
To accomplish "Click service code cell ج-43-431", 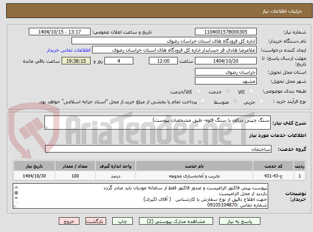I will coord(273,176).
